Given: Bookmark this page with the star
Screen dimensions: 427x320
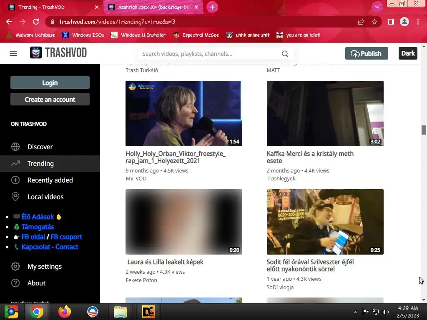Looking at the screenshot, I should [374, 22].
